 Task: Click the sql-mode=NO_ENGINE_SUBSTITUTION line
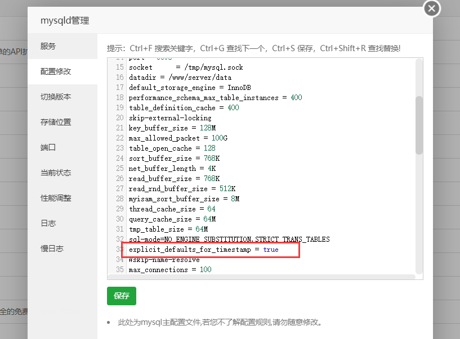229,239
